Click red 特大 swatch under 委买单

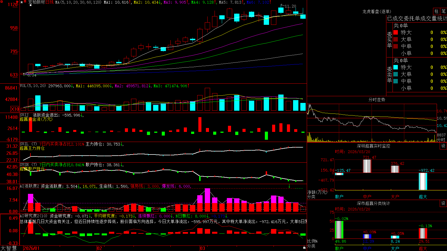pos(396,32)
